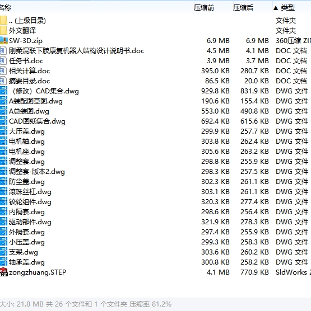Click the doc icon of 刚柔混联下肢康复机器人结构设计说明书
Viewport: 311px width, 311px height.
(x=3, y=51)
